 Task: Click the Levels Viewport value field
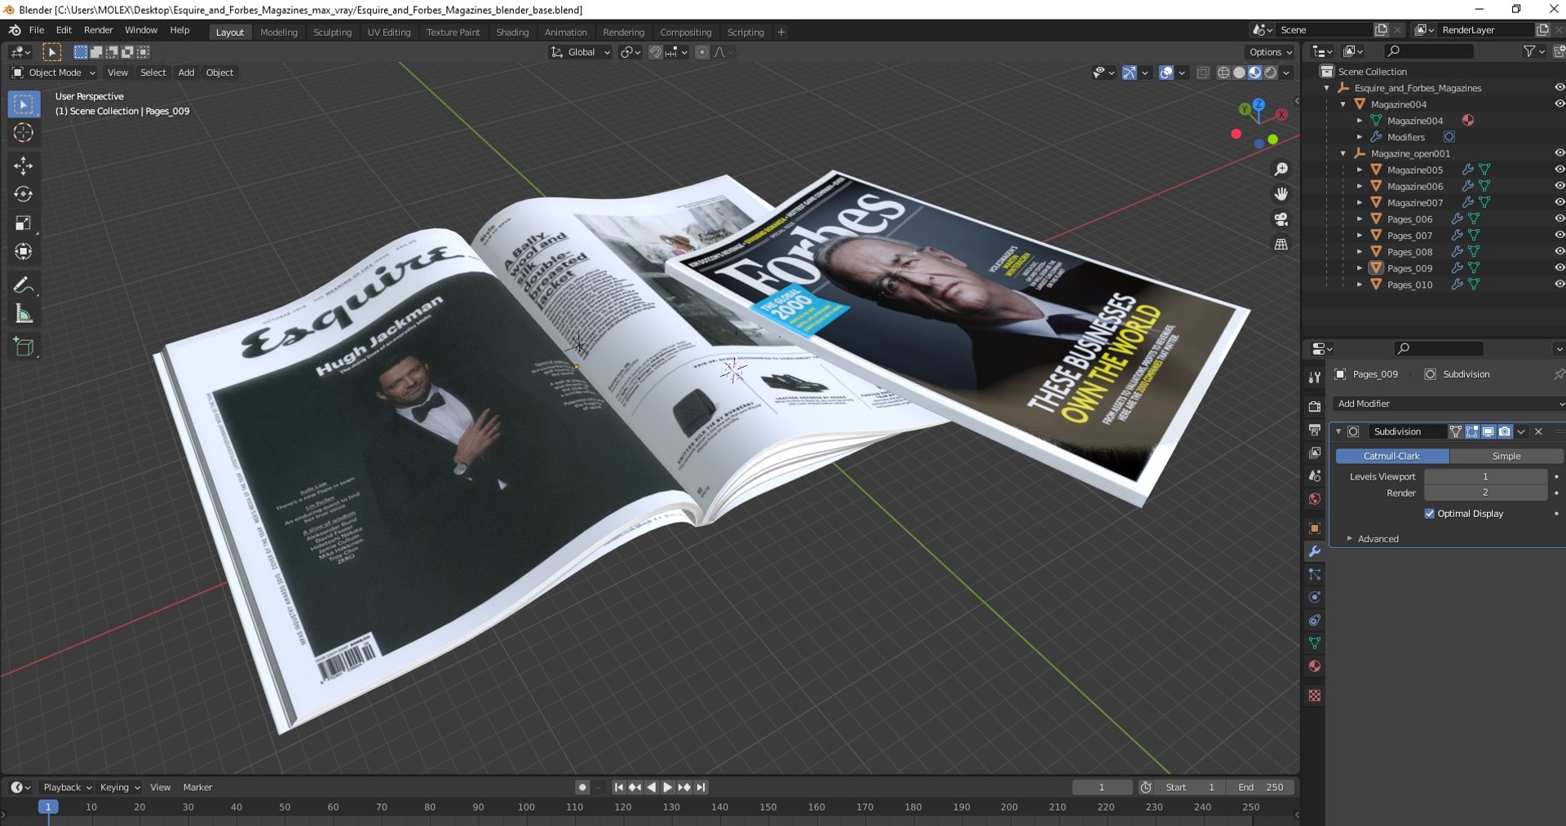pos(1485,476)
